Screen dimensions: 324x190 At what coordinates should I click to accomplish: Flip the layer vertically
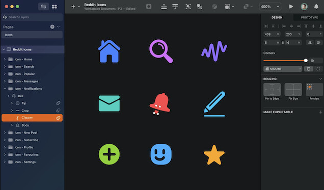click(x=319, y=43)
